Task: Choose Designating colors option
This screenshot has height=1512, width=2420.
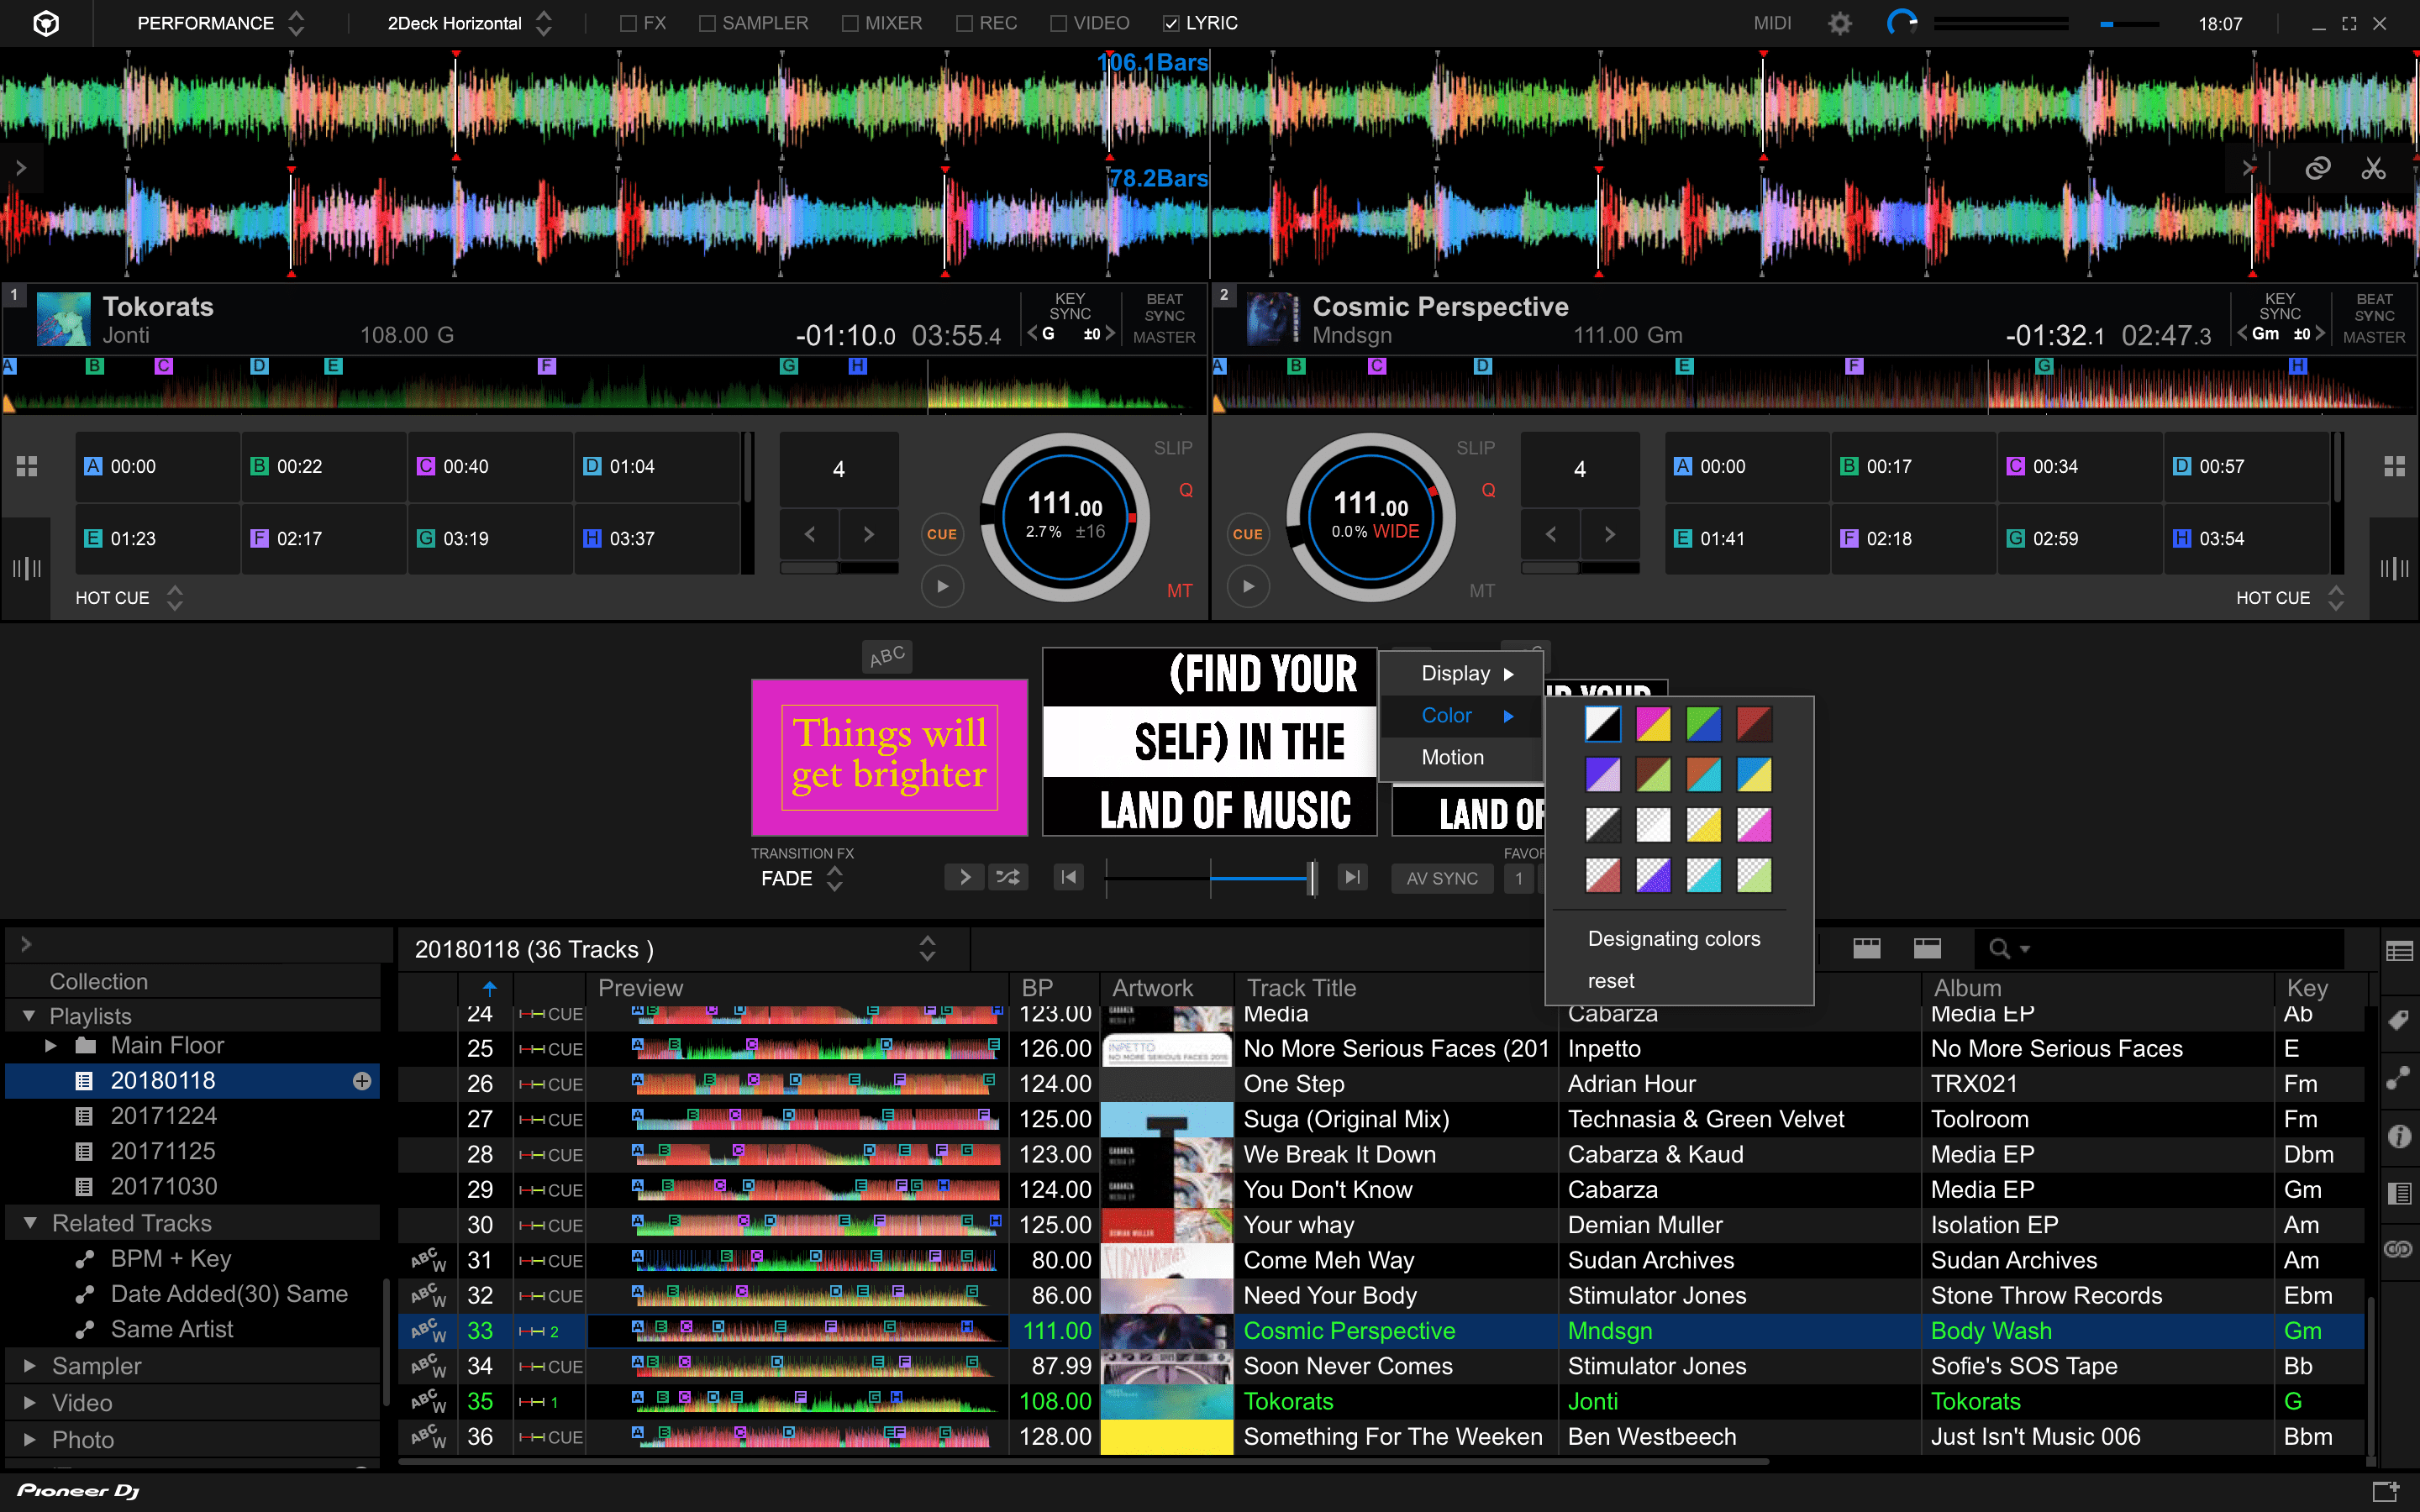Action: pos(1674,939)
